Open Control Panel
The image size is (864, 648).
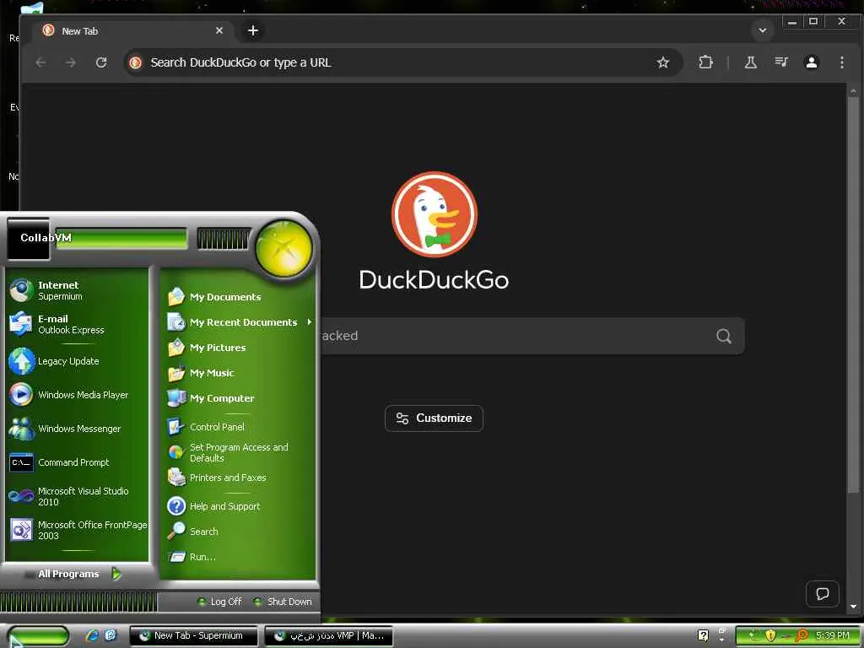tap(238, 427)
